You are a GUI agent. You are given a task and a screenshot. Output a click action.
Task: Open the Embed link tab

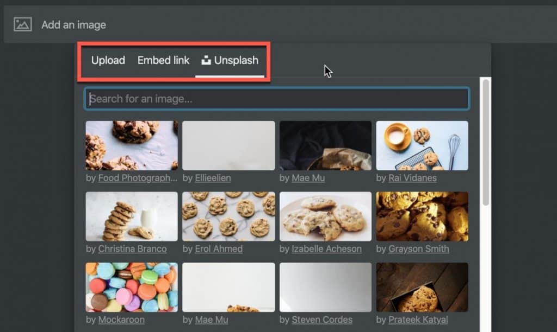tap(163, 60)
